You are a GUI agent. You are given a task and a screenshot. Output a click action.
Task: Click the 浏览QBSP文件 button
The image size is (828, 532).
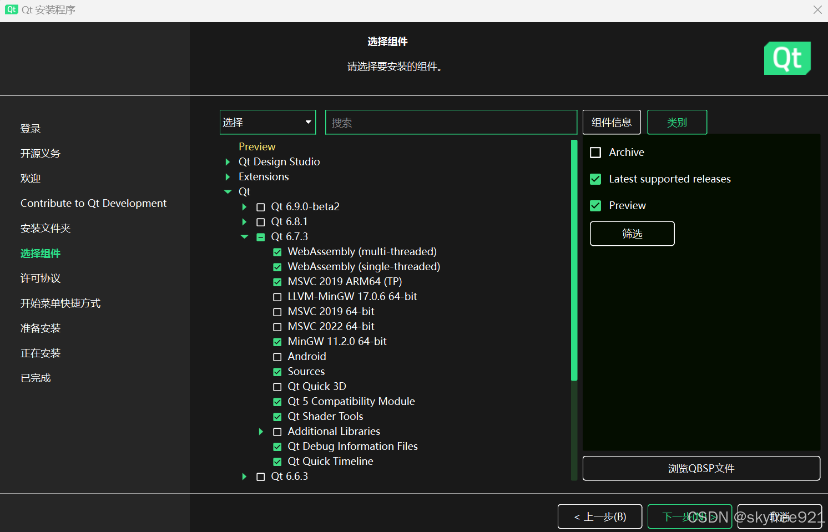point(701,468)
